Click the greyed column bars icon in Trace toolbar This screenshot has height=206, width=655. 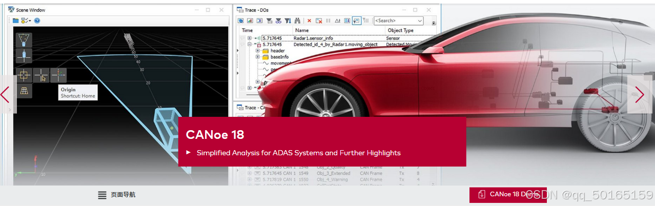tap(366, 20)
